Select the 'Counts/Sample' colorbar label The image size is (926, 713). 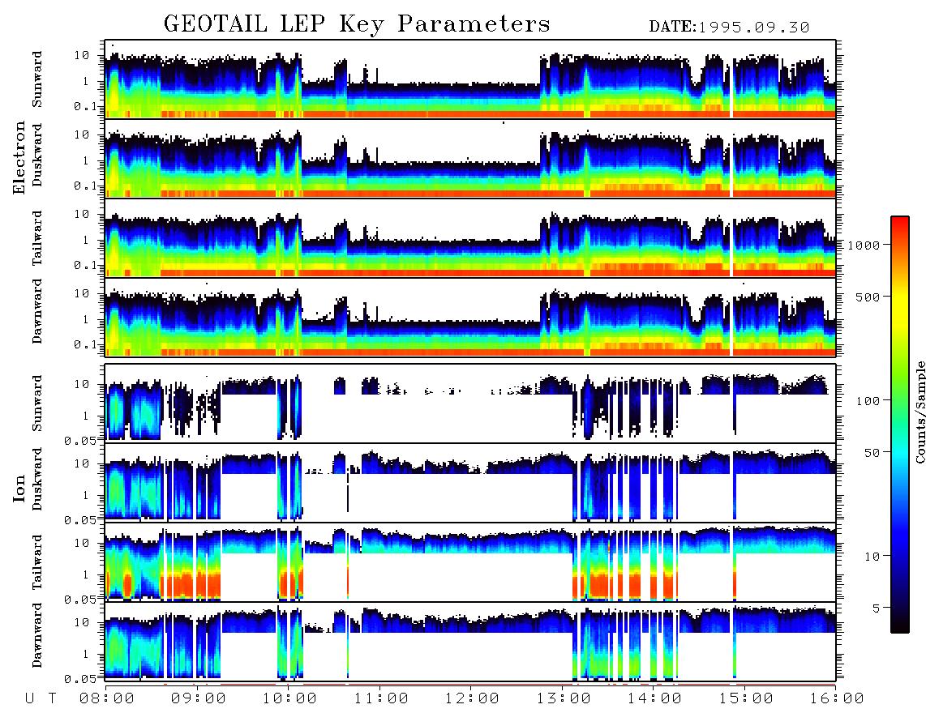pos(920,412)
